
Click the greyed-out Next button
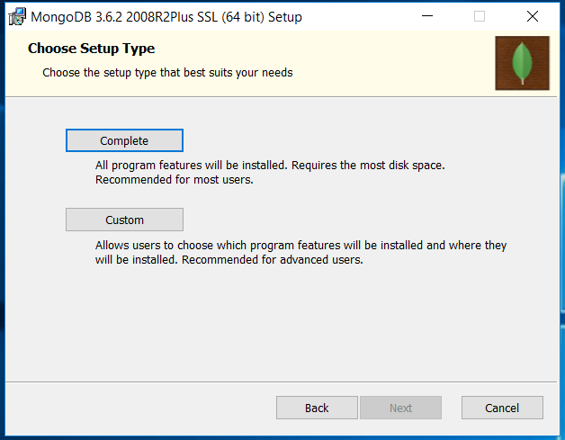pyautogui.click(x=400, y=408)
